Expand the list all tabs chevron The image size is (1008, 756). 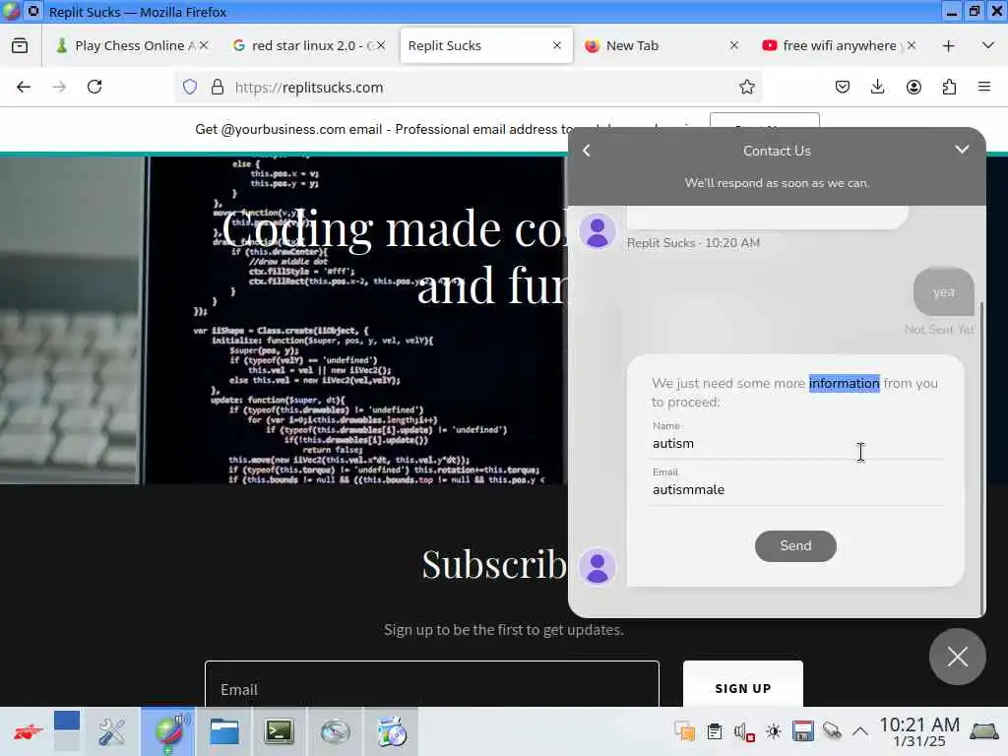pos(988,45)
